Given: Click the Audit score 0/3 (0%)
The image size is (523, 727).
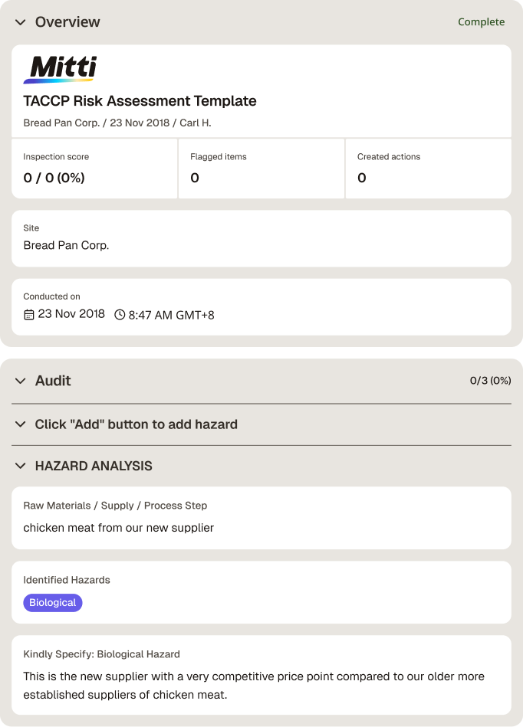Looking at the screenshot, I should (490, 381).
